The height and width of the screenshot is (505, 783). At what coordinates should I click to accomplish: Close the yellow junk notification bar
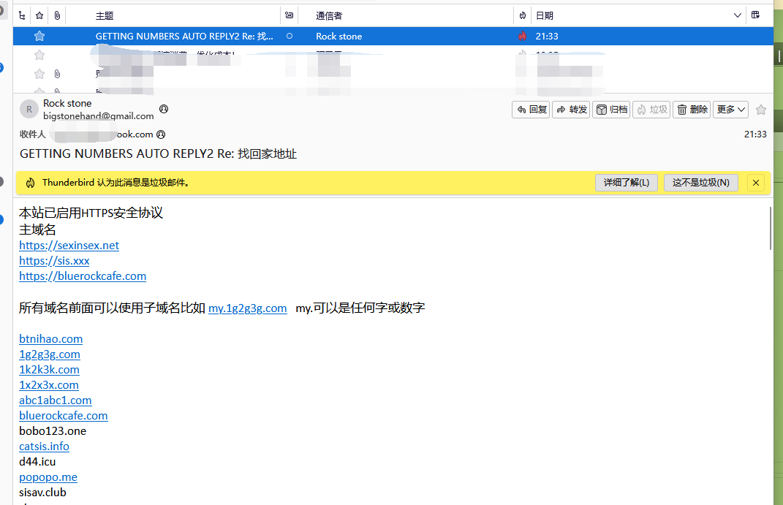756,183
